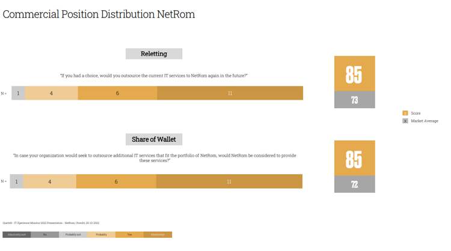
Task: Click the Reletting heading label
Action: coord(154,53)
